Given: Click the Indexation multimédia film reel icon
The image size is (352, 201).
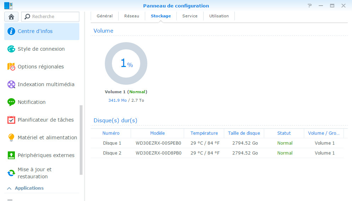Looking at the screenshot, I should [11, 84].
